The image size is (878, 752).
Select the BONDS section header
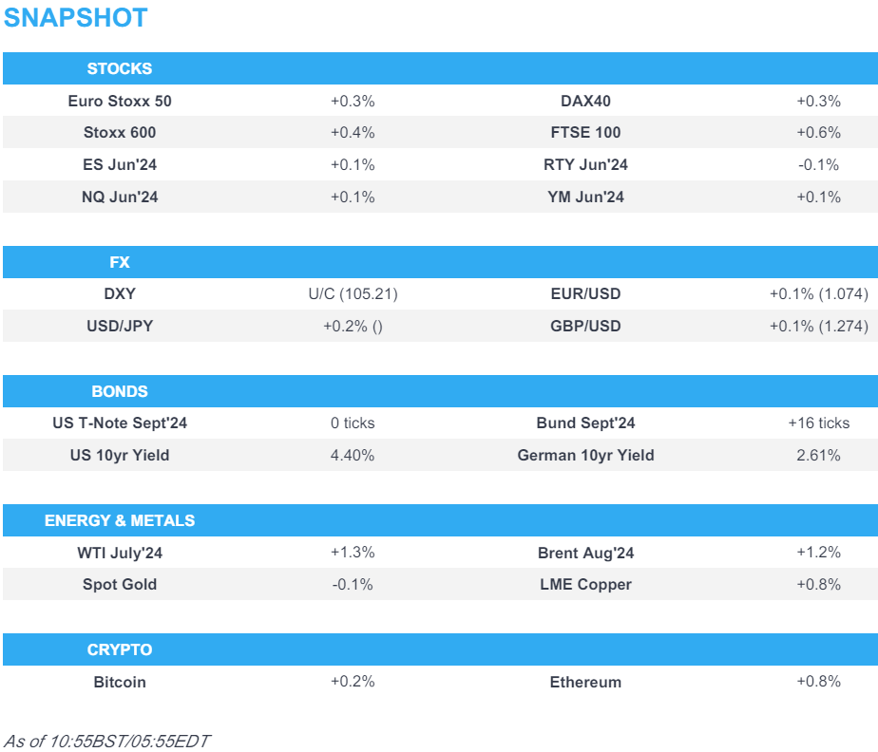(120, 391)
